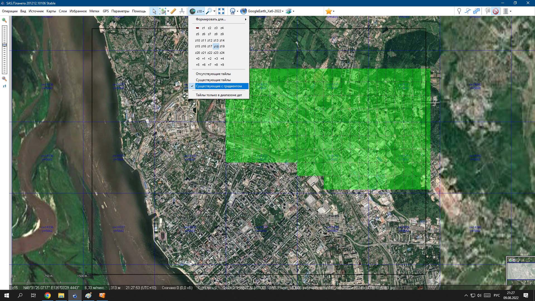The image size is (535, 301).
Task: Click the zoom in magnifier on left panel
Action: [4, 20]
